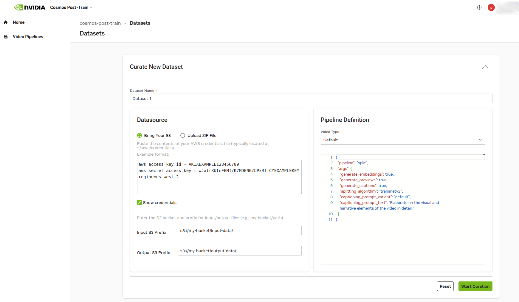Click the "splitting_algorithm" line in the JSON
The height and width of the screenshot is (302, 519).
[x=371, y=191]
